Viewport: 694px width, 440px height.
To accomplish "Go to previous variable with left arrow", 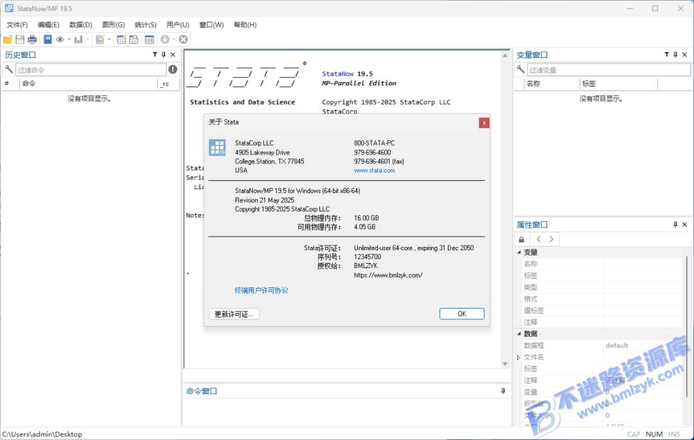I will click(x=538, y=239).
